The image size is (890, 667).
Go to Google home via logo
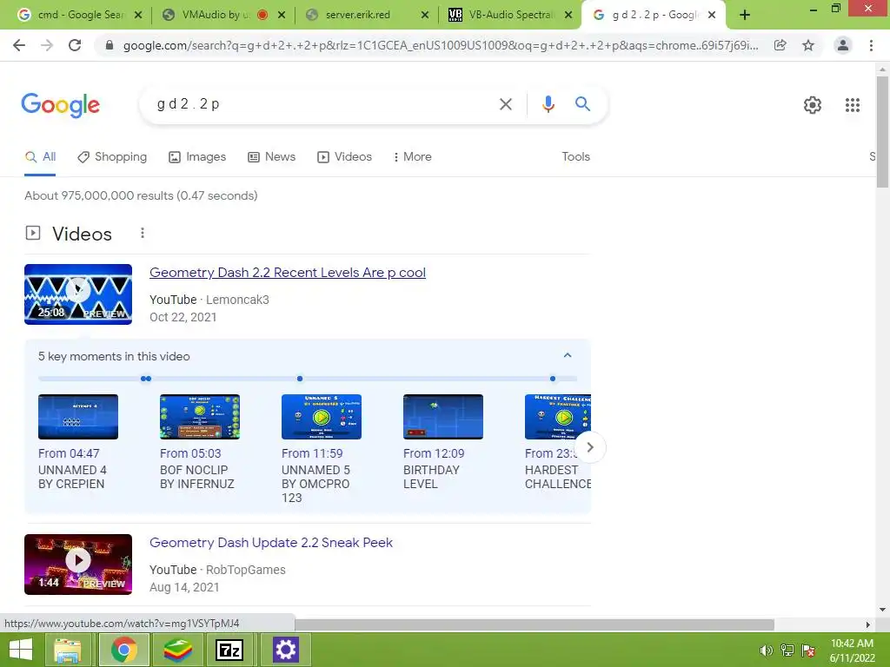tap(60, 105)
